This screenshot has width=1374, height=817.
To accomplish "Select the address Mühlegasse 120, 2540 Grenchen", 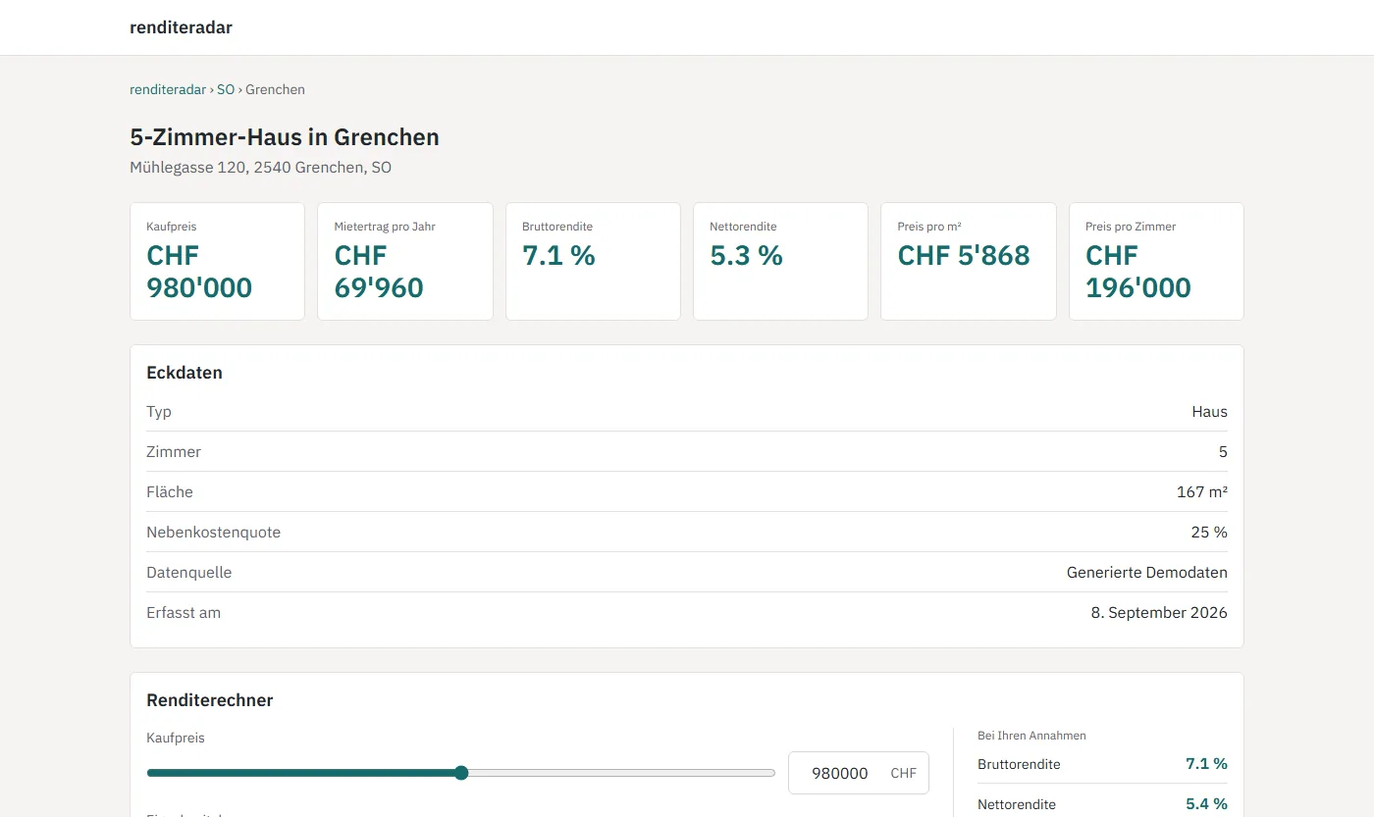I will point(260,168).
